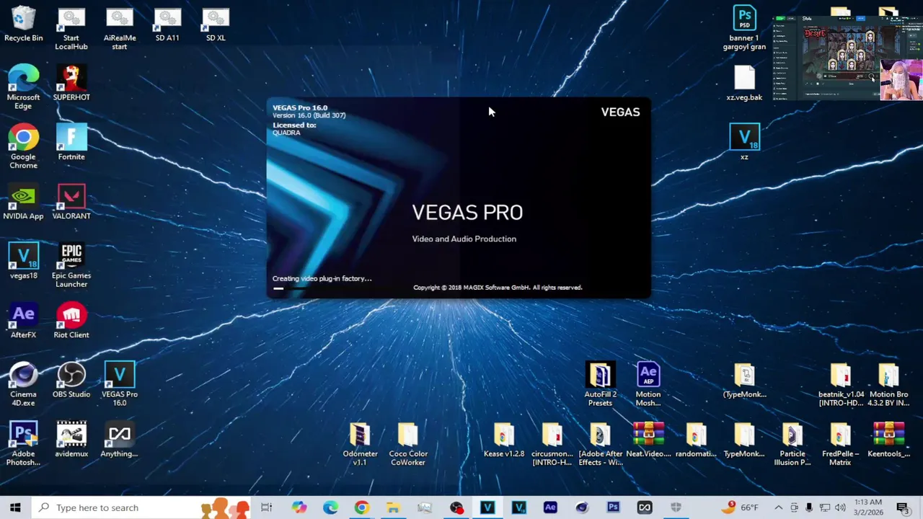Open Windows Security from the taskbar
The height and width of the screenshot is (519, 923).
pyautogui.click(x=676, y=507)
